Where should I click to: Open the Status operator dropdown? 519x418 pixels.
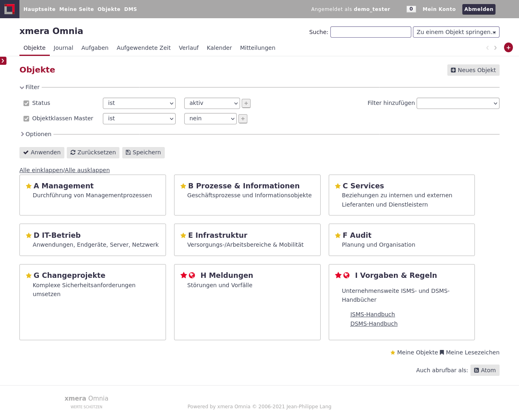click(x=139, y=103)
